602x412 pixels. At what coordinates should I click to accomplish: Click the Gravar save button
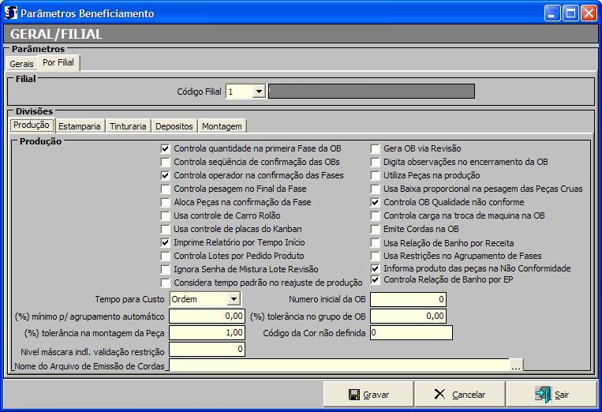click(x=368, y=394)
